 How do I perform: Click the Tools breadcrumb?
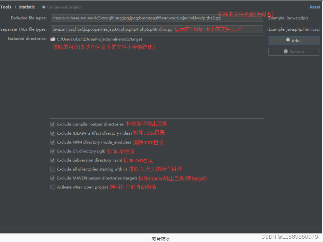tap(6, 7)
